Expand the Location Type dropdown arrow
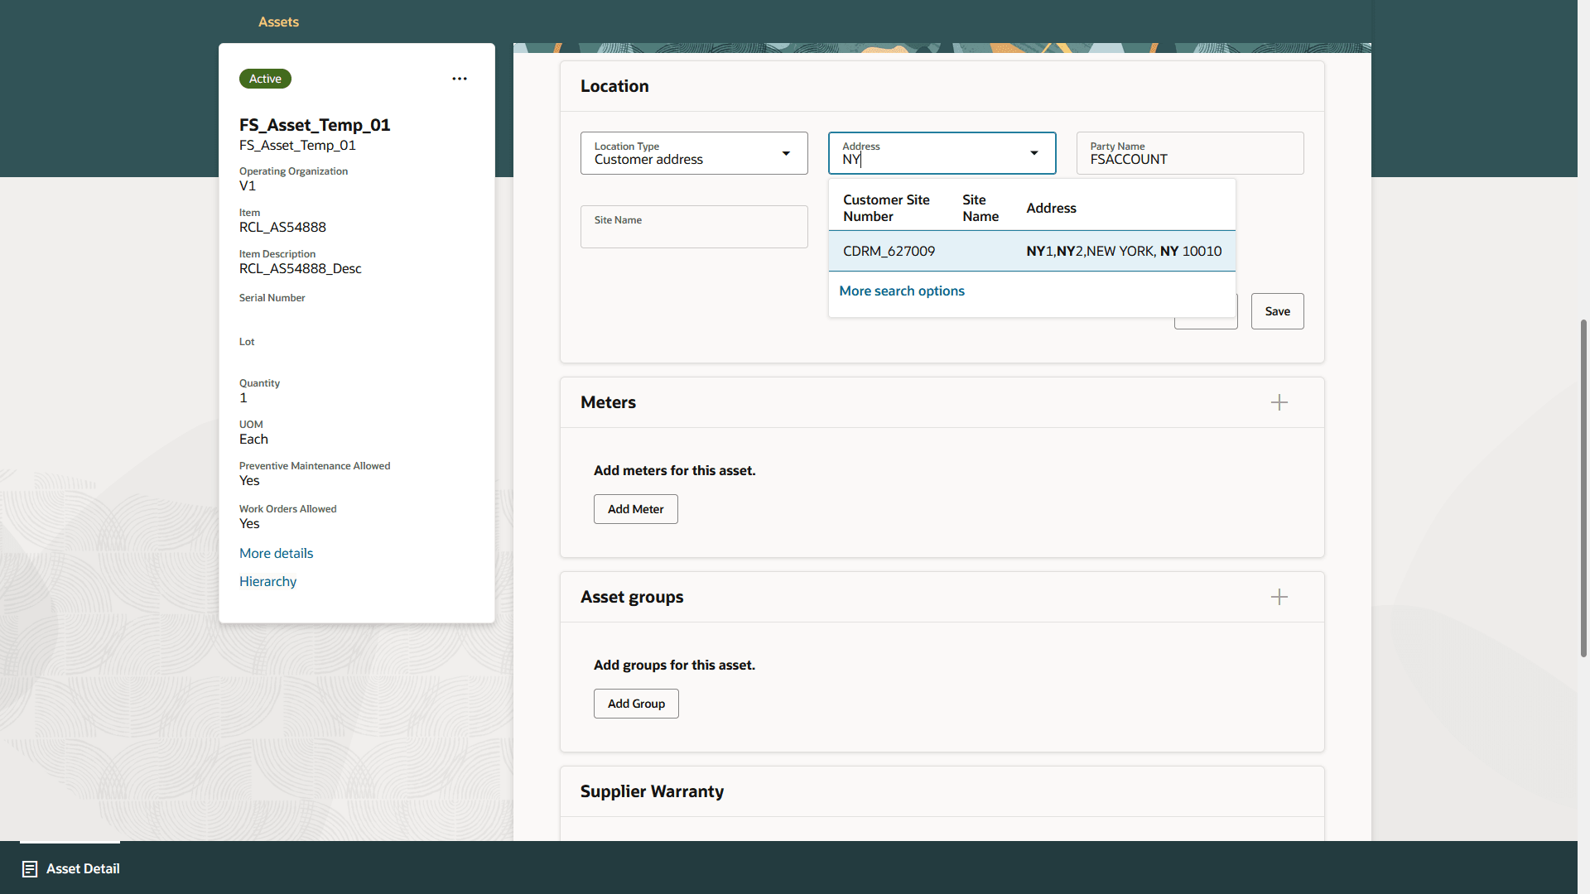The height and width of the screenshot is (894, 1590). pyautogui.click(x=786, y=153)
